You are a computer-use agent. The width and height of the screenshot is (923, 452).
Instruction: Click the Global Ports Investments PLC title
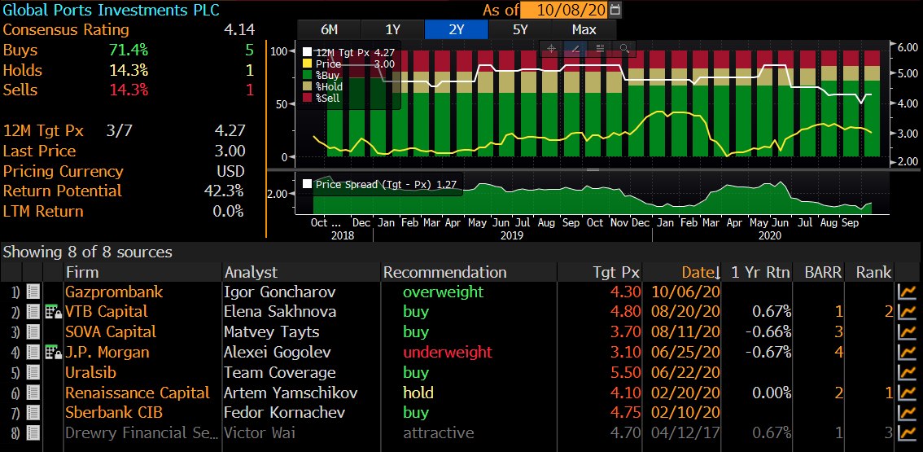[112, 10]
